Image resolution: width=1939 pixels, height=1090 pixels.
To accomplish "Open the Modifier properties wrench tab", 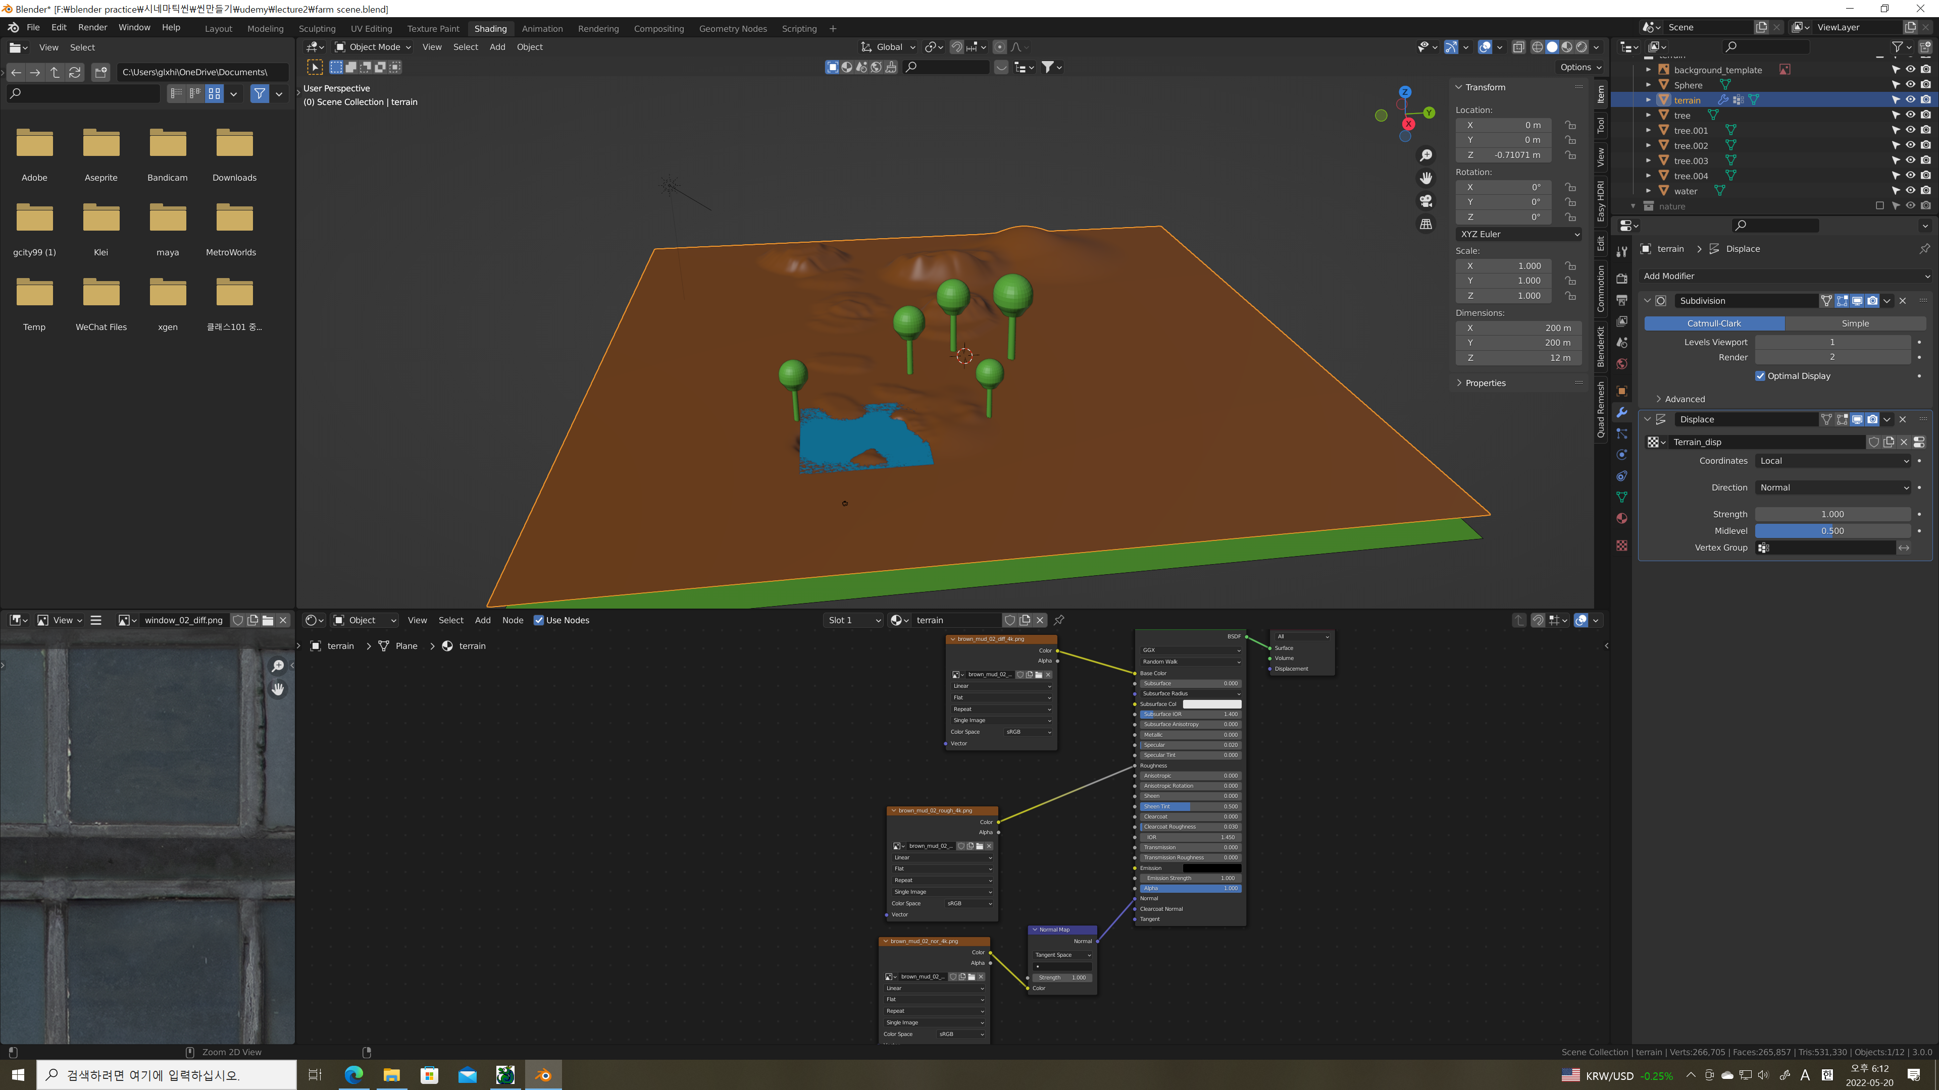I will 1622,412.
